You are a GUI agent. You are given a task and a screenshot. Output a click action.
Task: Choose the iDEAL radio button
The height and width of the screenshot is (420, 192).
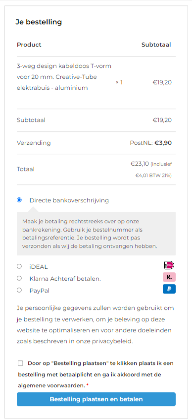pyautogui.click(x=19, y=266)
